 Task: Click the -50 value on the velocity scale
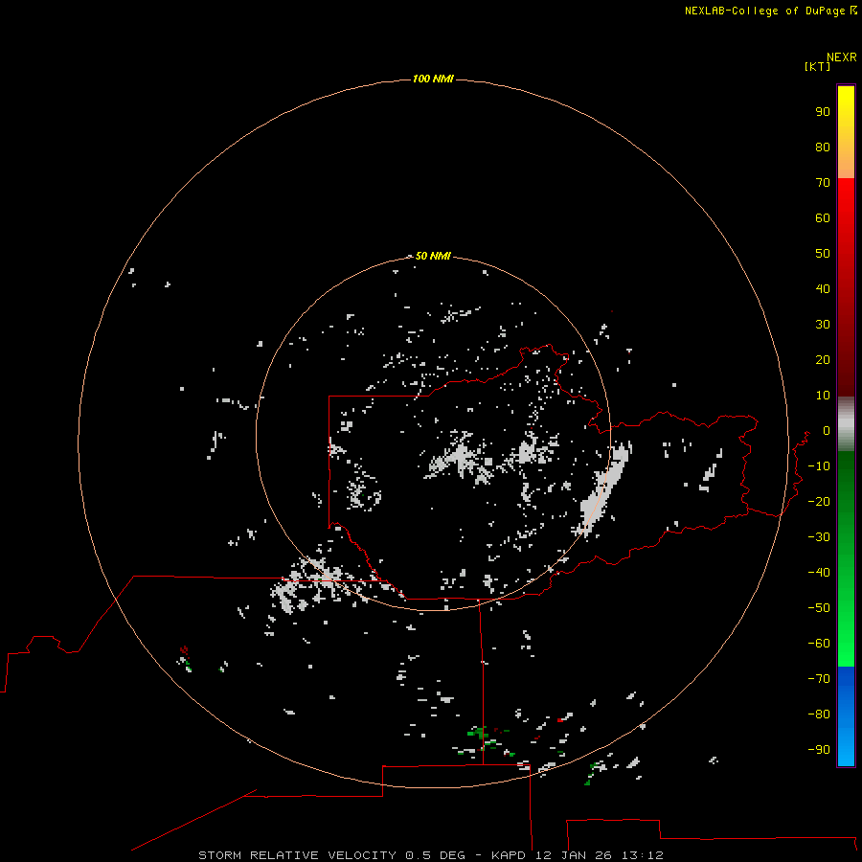tap(819, 607)
